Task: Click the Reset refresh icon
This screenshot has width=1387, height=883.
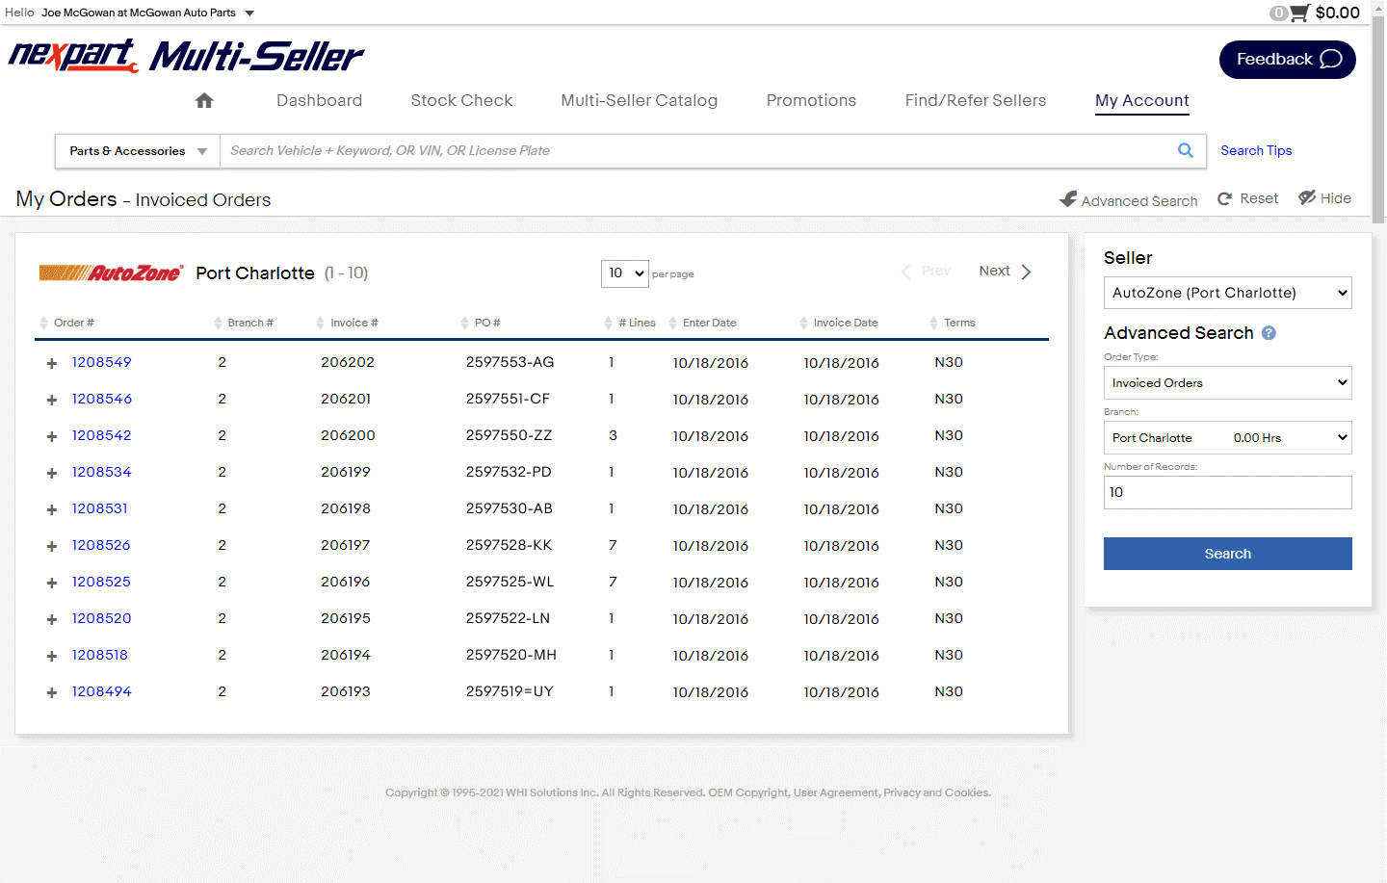Action: click(1225, 198)
